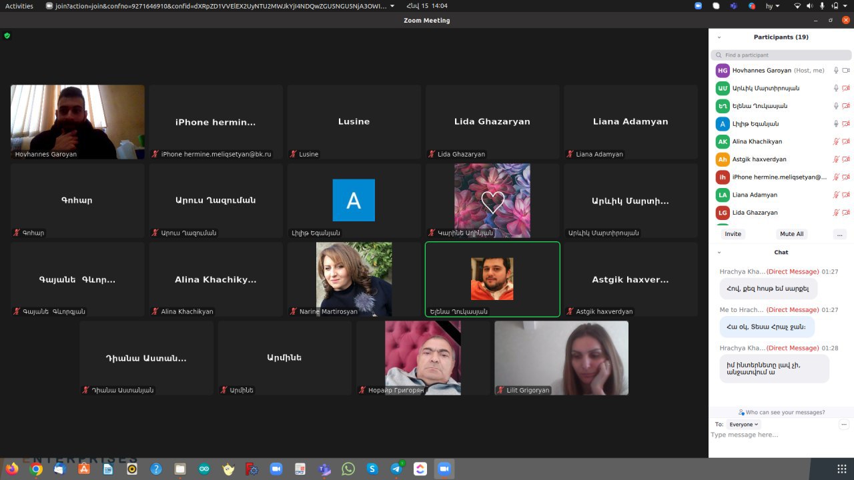854x480 pixels.
Task: Open 'Who can see your messages?' link
Action: pyautogui.click(x=781, y=412)
